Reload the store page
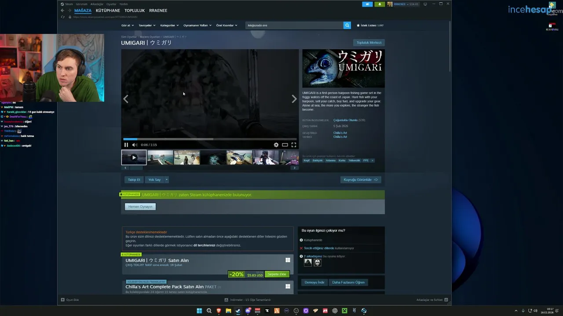The image size is (563, 316). [63, 17]
